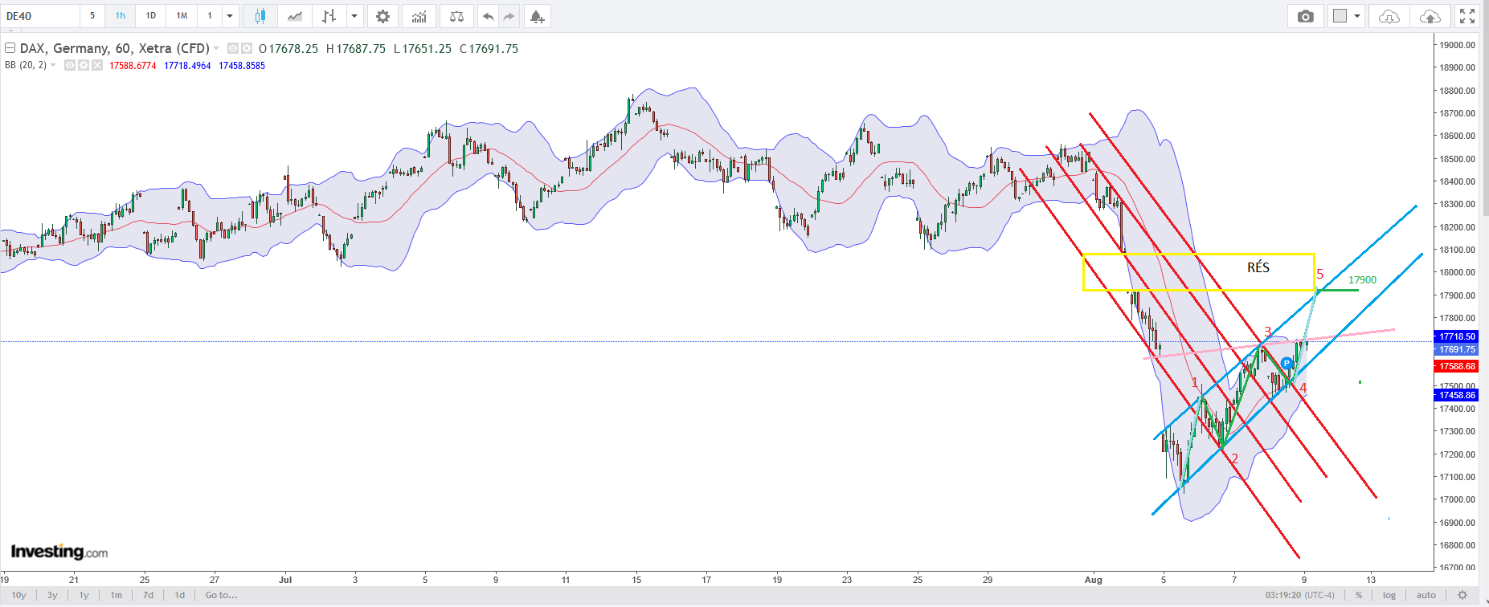
Task: Click the red wave label 3
Action: tap(1268, 332)
